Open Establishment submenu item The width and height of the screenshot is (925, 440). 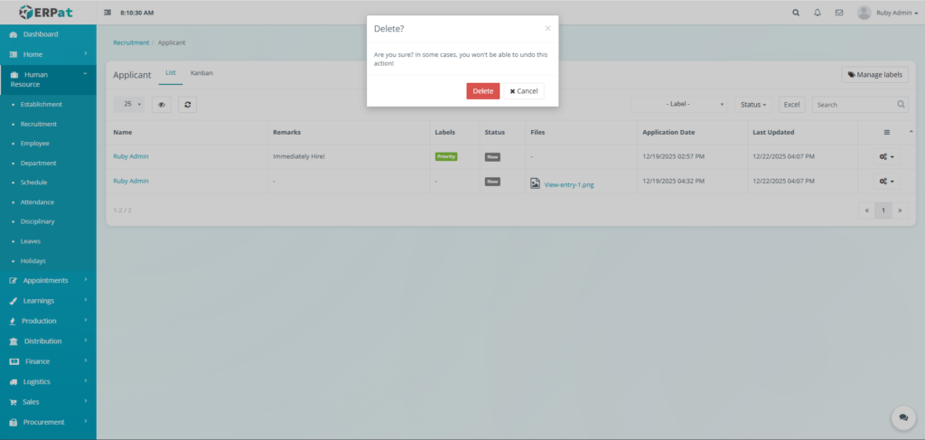pyautogui.click(x=42, y=105)
